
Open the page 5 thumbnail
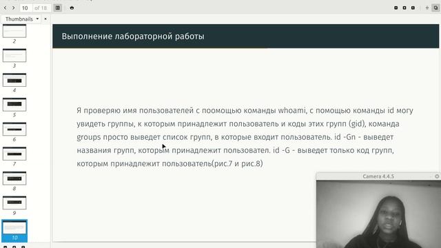[x=14, y=105]
